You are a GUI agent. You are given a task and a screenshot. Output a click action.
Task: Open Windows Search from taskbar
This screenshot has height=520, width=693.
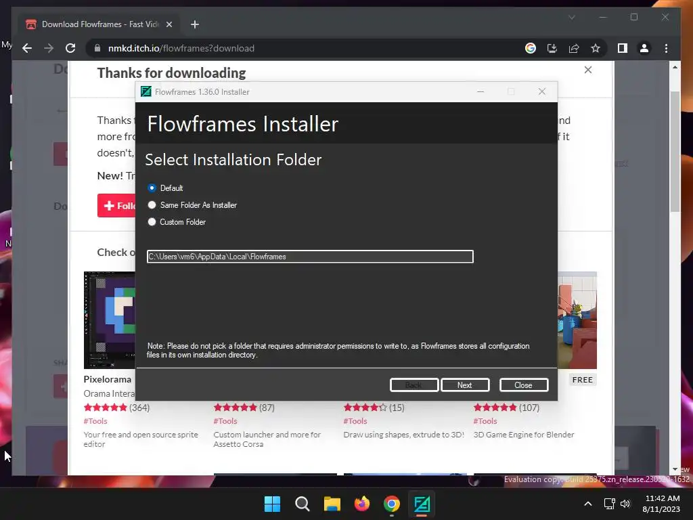tap(303, 504)
